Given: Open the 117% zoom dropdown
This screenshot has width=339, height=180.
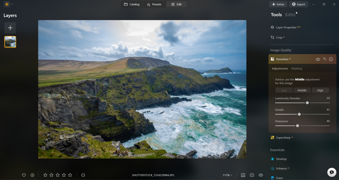Looking at the screenshot, I should (227, 175).
